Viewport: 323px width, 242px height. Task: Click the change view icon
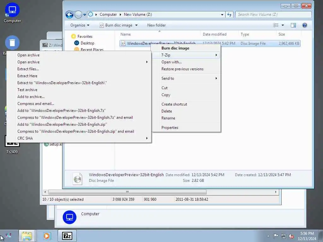[276, 25]
